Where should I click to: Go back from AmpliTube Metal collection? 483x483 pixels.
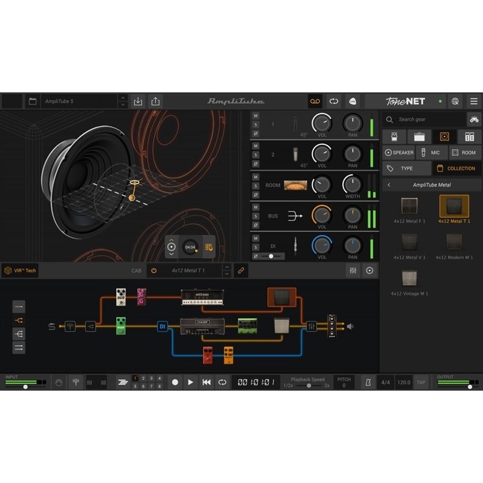point(389,185)
